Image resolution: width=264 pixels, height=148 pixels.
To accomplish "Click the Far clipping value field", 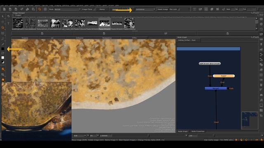I will click(241, 9).
